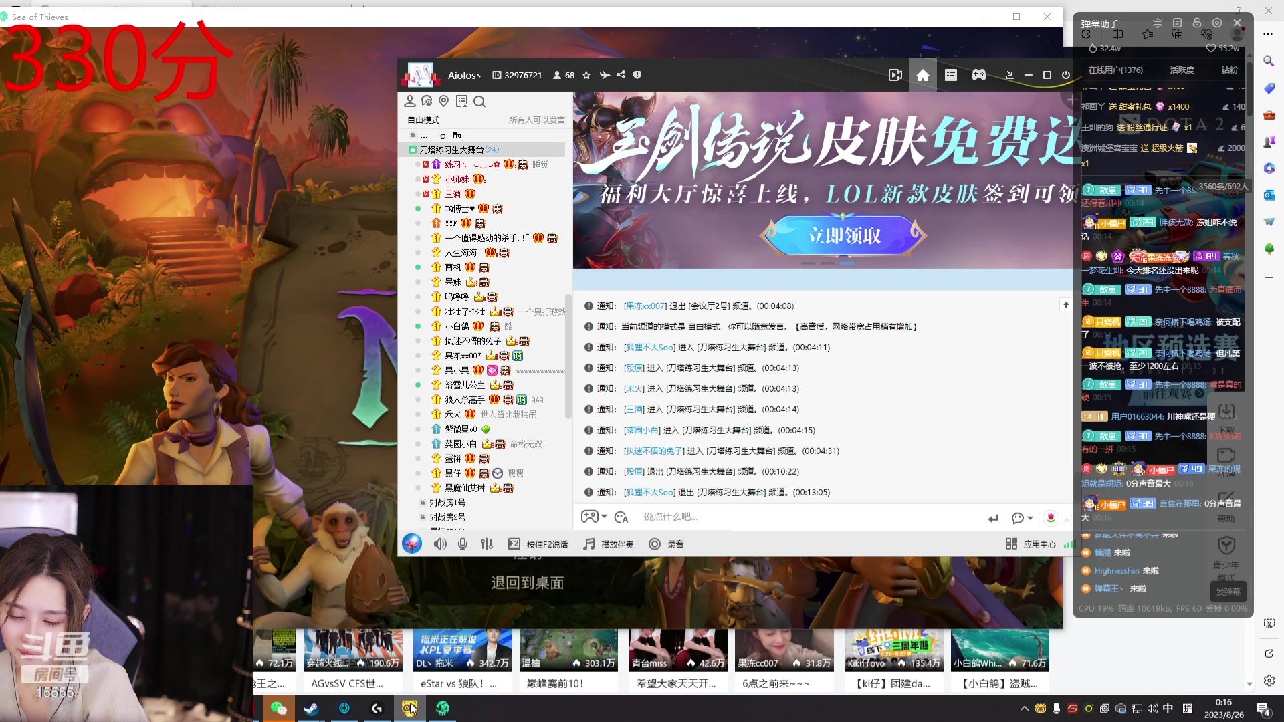The width and height of the screenshot is (1284, 722).
Task: Open the Aiolos channel name dropdown
Action: [x=465, y=76]
